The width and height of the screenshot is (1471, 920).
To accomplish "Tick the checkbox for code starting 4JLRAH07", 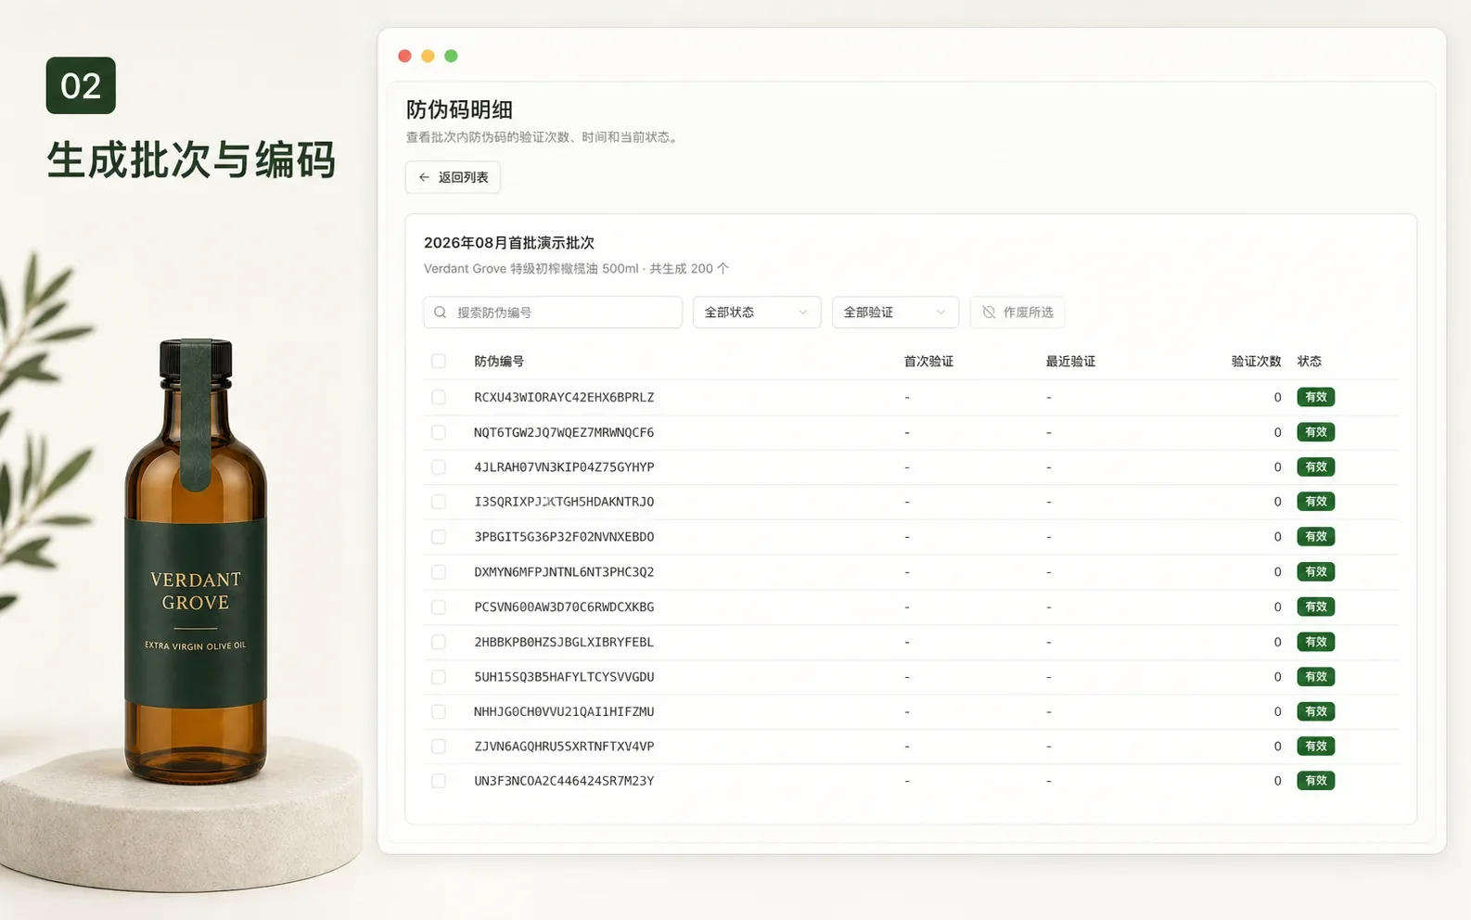I will 439,467.
